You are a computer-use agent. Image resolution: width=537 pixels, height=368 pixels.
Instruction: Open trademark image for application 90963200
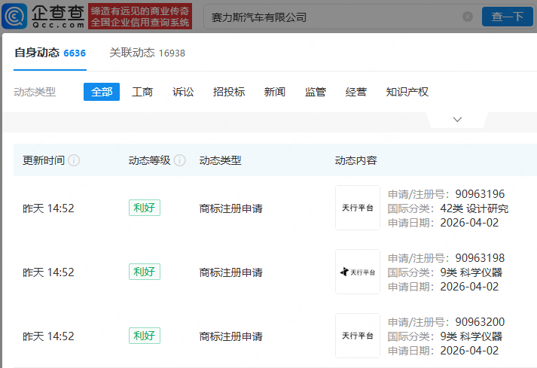(357, 336)
